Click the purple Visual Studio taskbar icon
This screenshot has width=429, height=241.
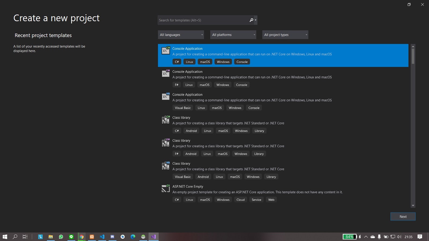pyautogui.click(x=153, y=237)
